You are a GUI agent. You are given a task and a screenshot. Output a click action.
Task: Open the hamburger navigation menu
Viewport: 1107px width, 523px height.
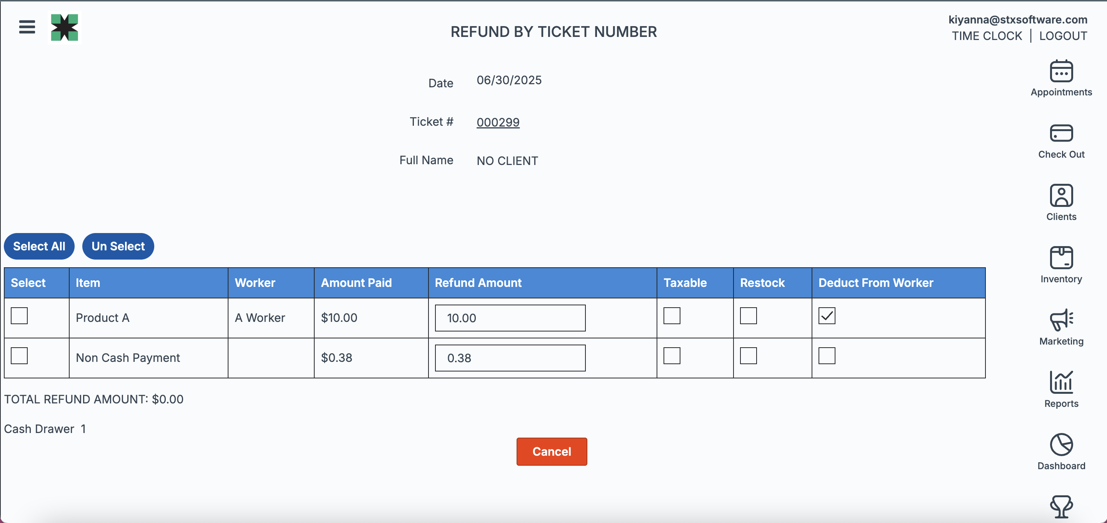point(27,27)
